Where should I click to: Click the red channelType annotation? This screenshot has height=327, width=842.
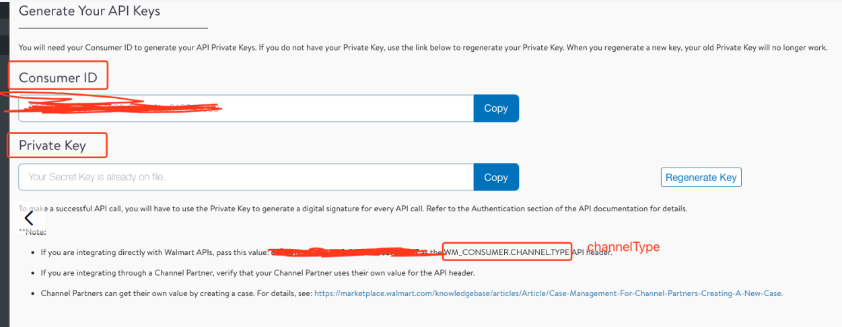[x=624, y=247]
